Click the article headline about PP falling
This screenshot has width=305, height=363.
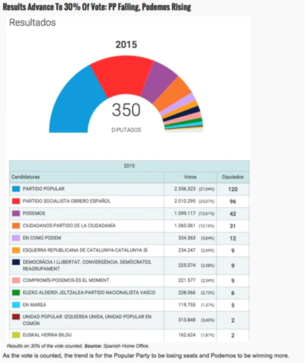[97, 7]
